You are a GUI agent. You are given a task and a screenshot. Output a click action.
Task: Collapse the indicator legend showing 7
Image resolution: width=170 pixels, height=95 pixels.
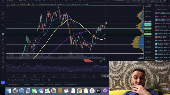9,7
